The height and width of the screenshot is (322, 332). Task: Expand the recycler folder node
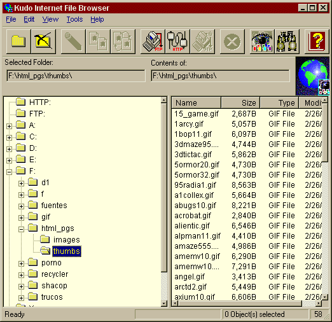pos(21,275)
